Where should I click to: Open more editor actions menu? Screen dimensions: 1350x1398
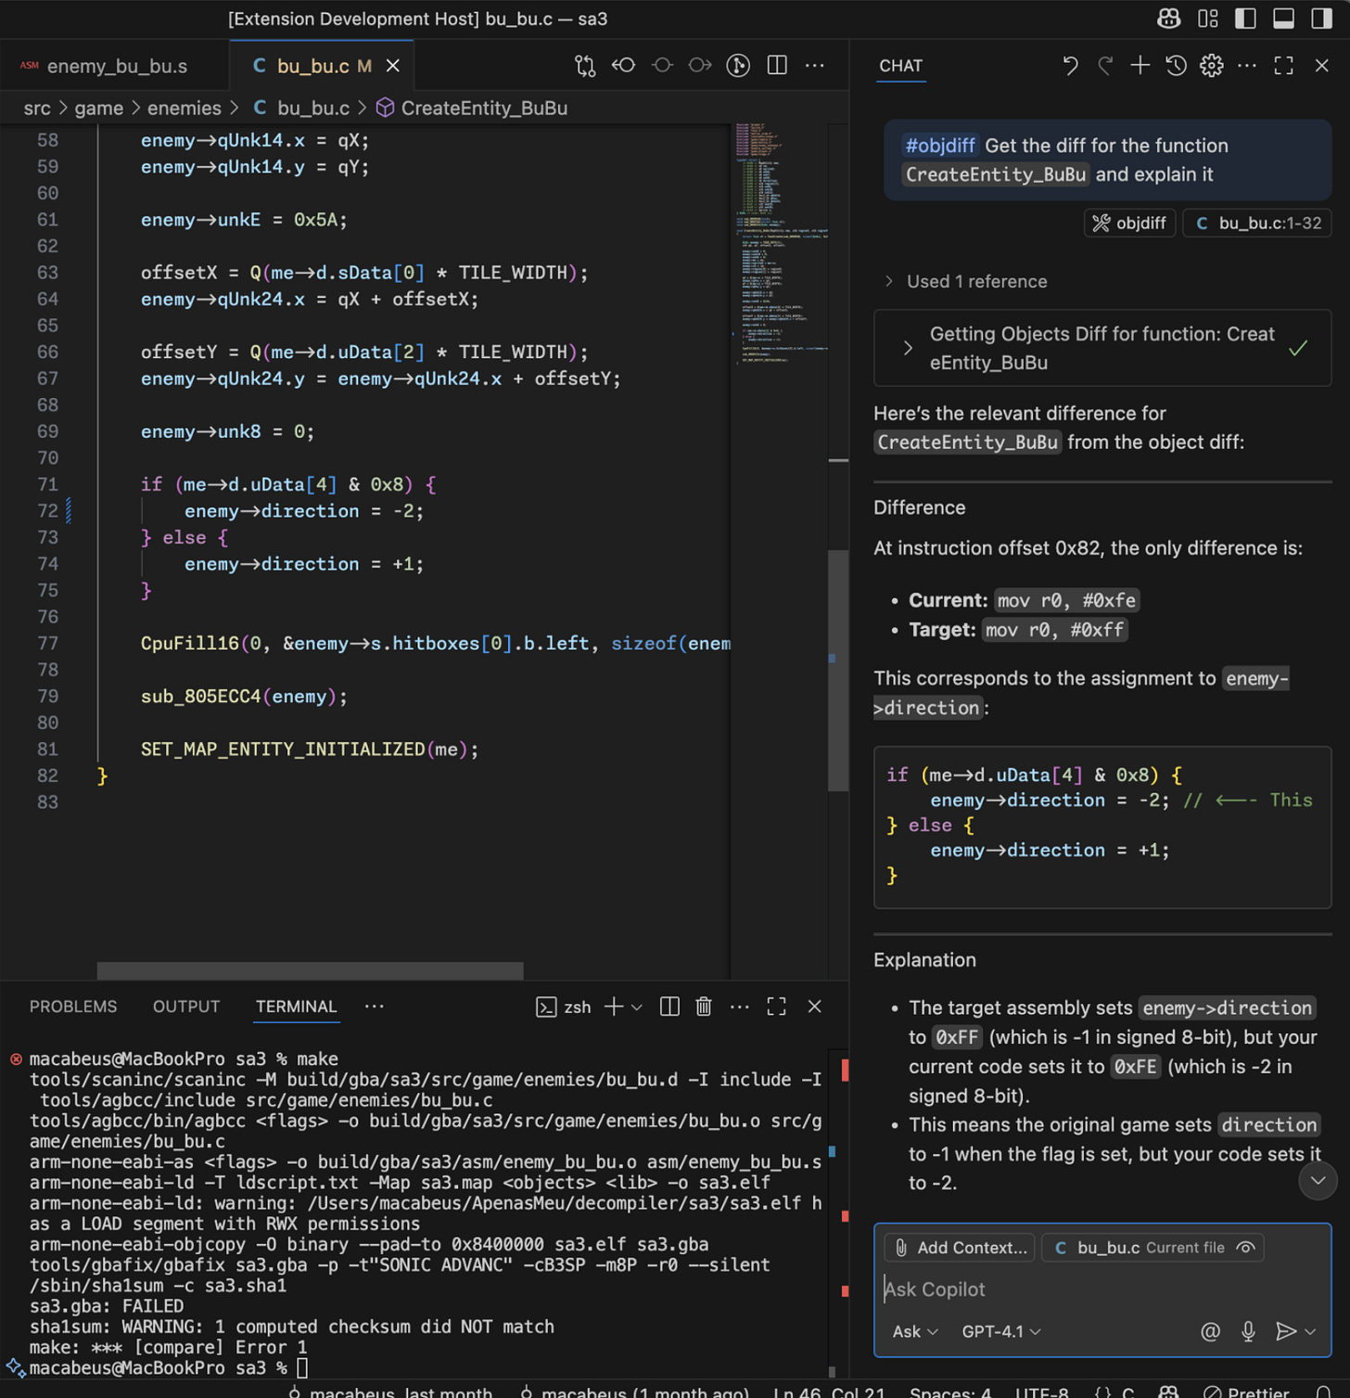coord(814,65)
